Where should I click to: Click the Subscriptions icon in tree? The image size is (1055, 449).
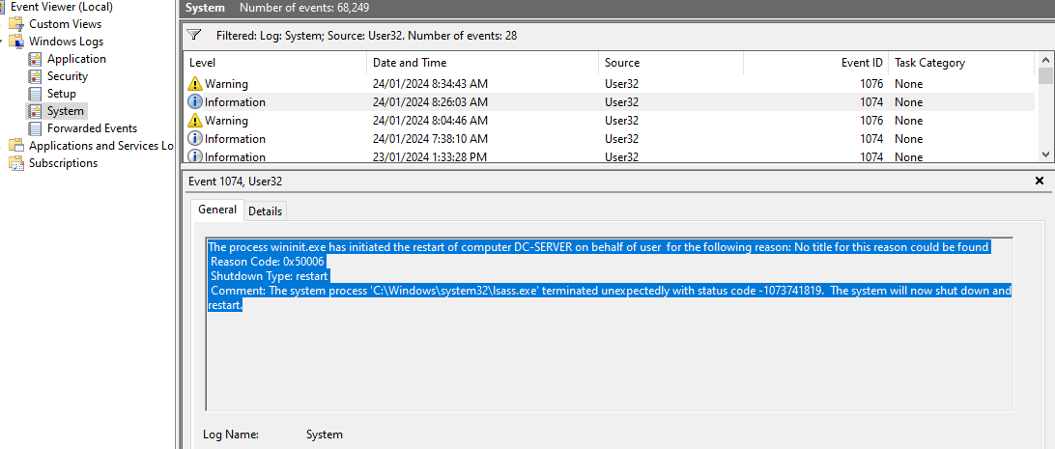(x=16, y=163)
